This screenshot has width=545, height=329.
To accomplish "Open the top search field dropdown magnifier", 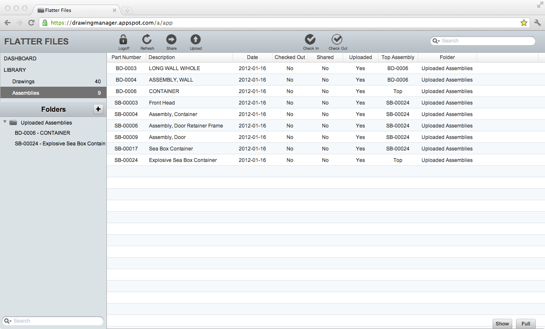I will click(x=436, y=41).
